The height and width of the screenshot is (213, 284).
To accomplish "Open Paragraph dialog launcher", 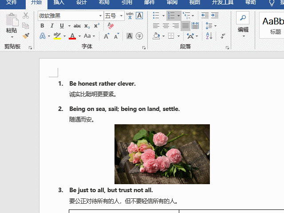I will [228, 47].
